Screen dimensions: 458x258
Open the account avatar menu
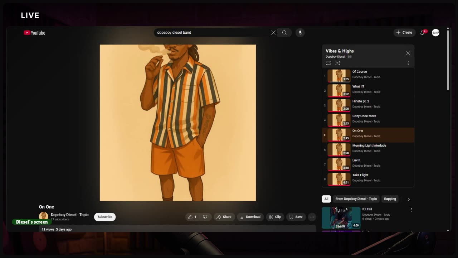(435, 33)
